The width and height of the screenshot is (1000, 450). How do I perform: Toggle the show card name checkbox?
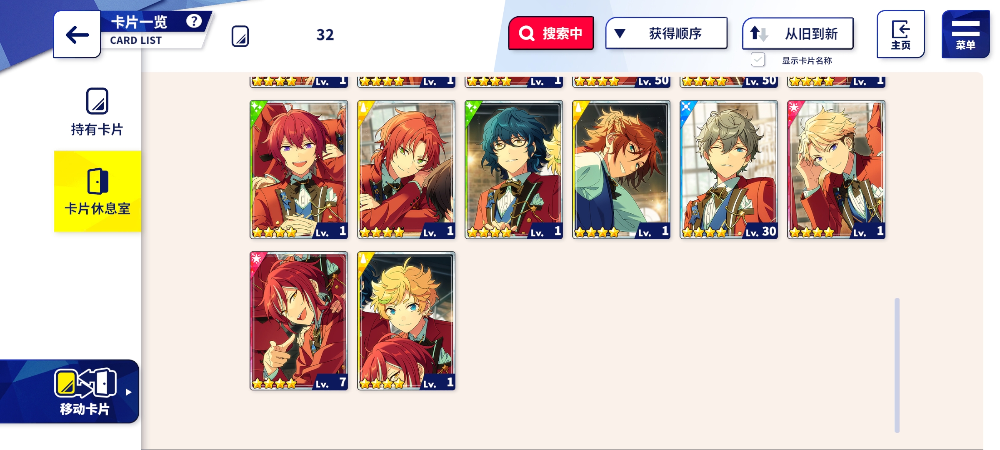pyautogui.click(x=757, y=60)
